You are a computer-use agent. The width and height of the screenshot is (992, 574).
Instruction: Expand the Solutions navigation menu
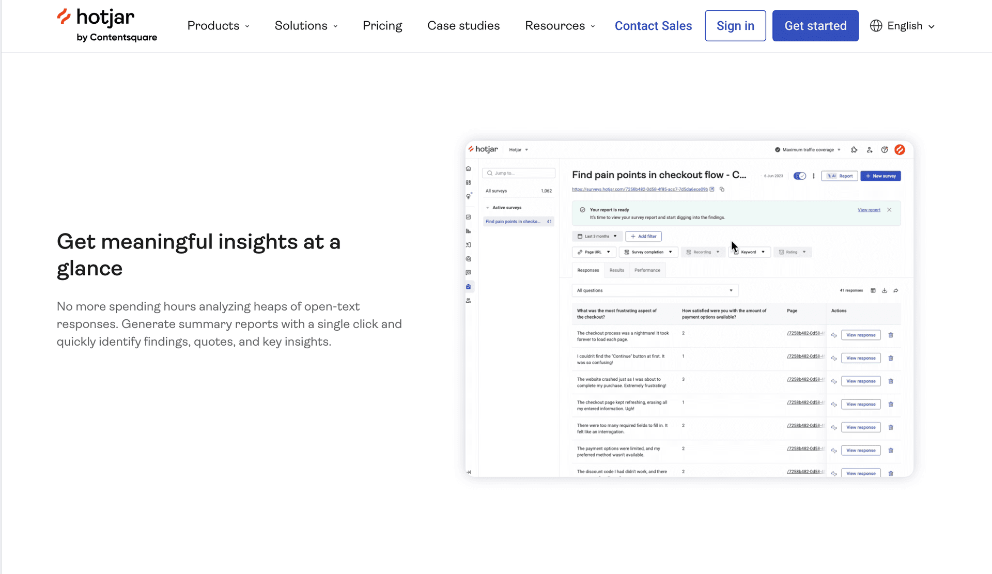pyautogui.click(x=306, y=26)
